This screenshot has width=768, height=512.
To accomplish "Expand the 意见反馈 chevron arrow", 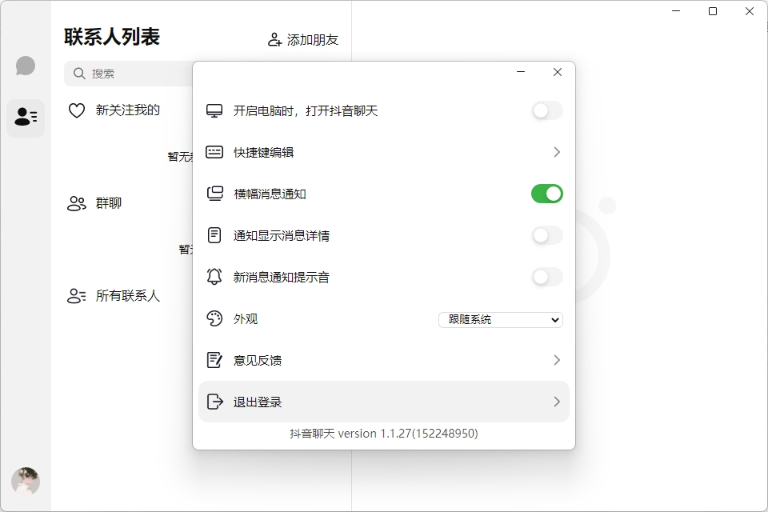I will [x=557, y=360].
